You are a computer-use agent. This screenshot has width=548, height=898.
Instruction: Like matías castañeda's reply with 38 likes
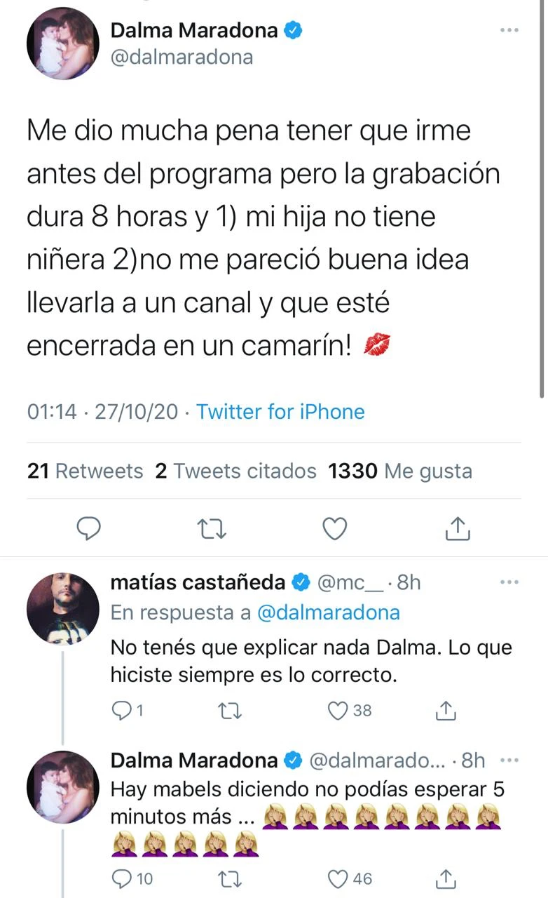click(339, 711)
